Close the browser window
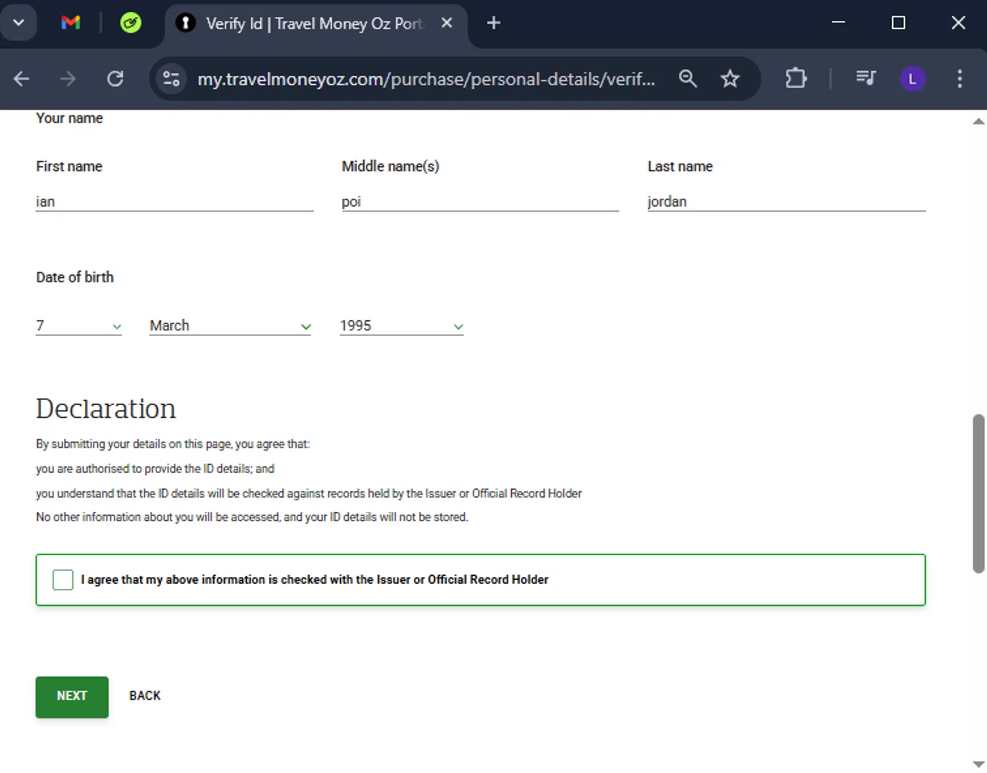The width and height of the screenshot is (987, 773). click(958, 23)
